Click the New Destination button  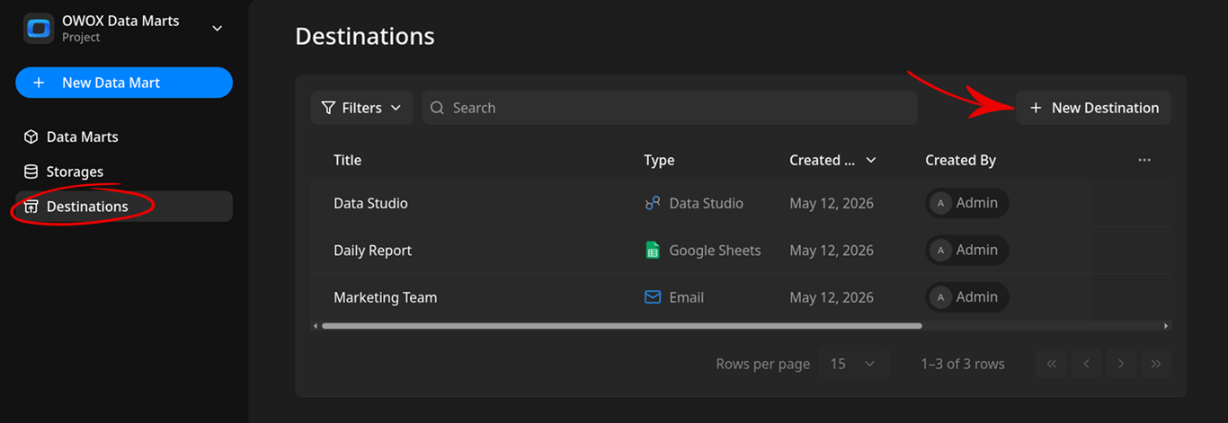coord(1094,108)
